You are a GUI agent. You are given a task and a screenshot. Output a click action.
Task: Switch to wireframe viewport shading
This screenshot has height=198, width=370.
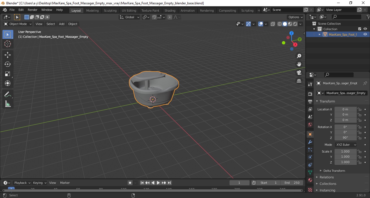280,24
